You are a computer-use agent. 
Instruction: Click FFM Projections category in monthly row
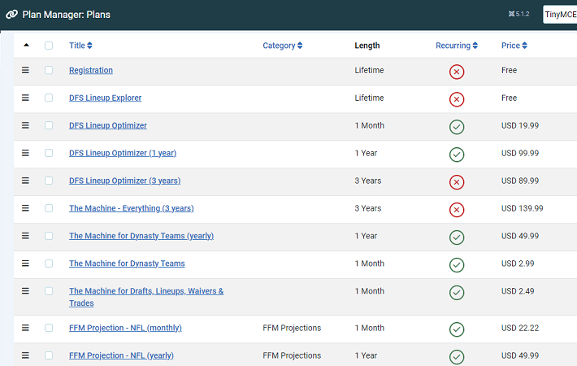[x=292, y=328]
